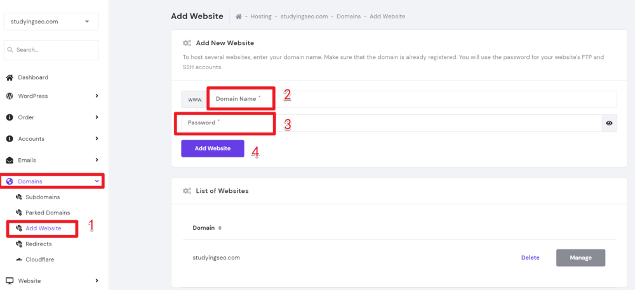Click the List of Websites heading
Viewport: 635px width, 290px height.
pos(222,190)
